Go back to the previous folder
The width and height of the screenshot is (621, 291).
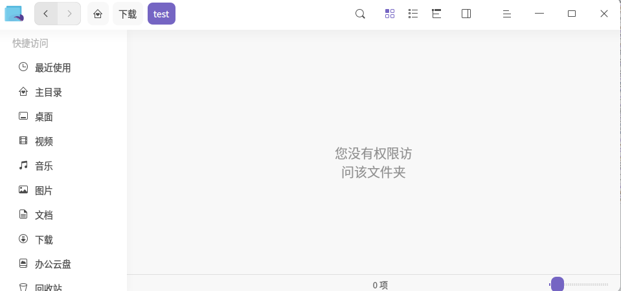[46, 14]
